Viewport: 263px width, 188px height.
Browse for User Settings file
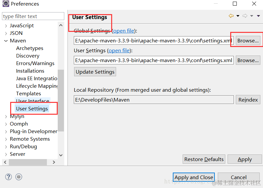click(248, 60)
